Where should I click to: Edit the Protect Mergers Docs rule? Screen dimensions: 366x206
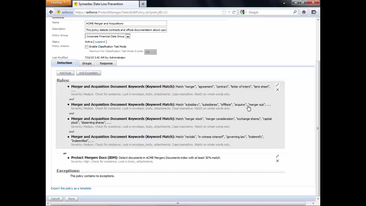277,156
